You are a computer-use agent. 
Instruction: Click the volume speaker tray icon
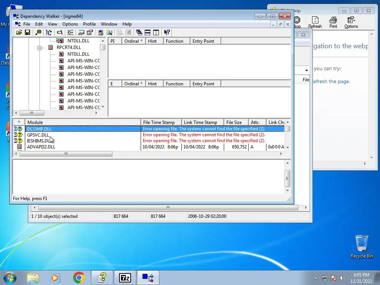[343, 278]
